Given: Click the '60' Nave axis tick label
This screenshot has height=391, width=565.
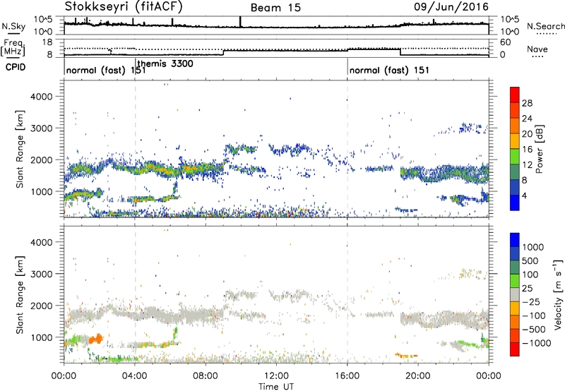Looking at the screenshot, I should pyautogui.click(x=506, y=42).
